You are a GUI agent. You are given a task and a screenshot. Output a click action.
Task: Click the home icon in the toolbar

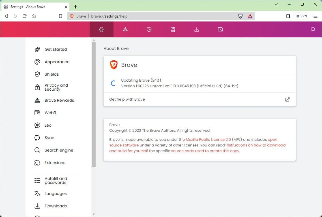point(34,16)
